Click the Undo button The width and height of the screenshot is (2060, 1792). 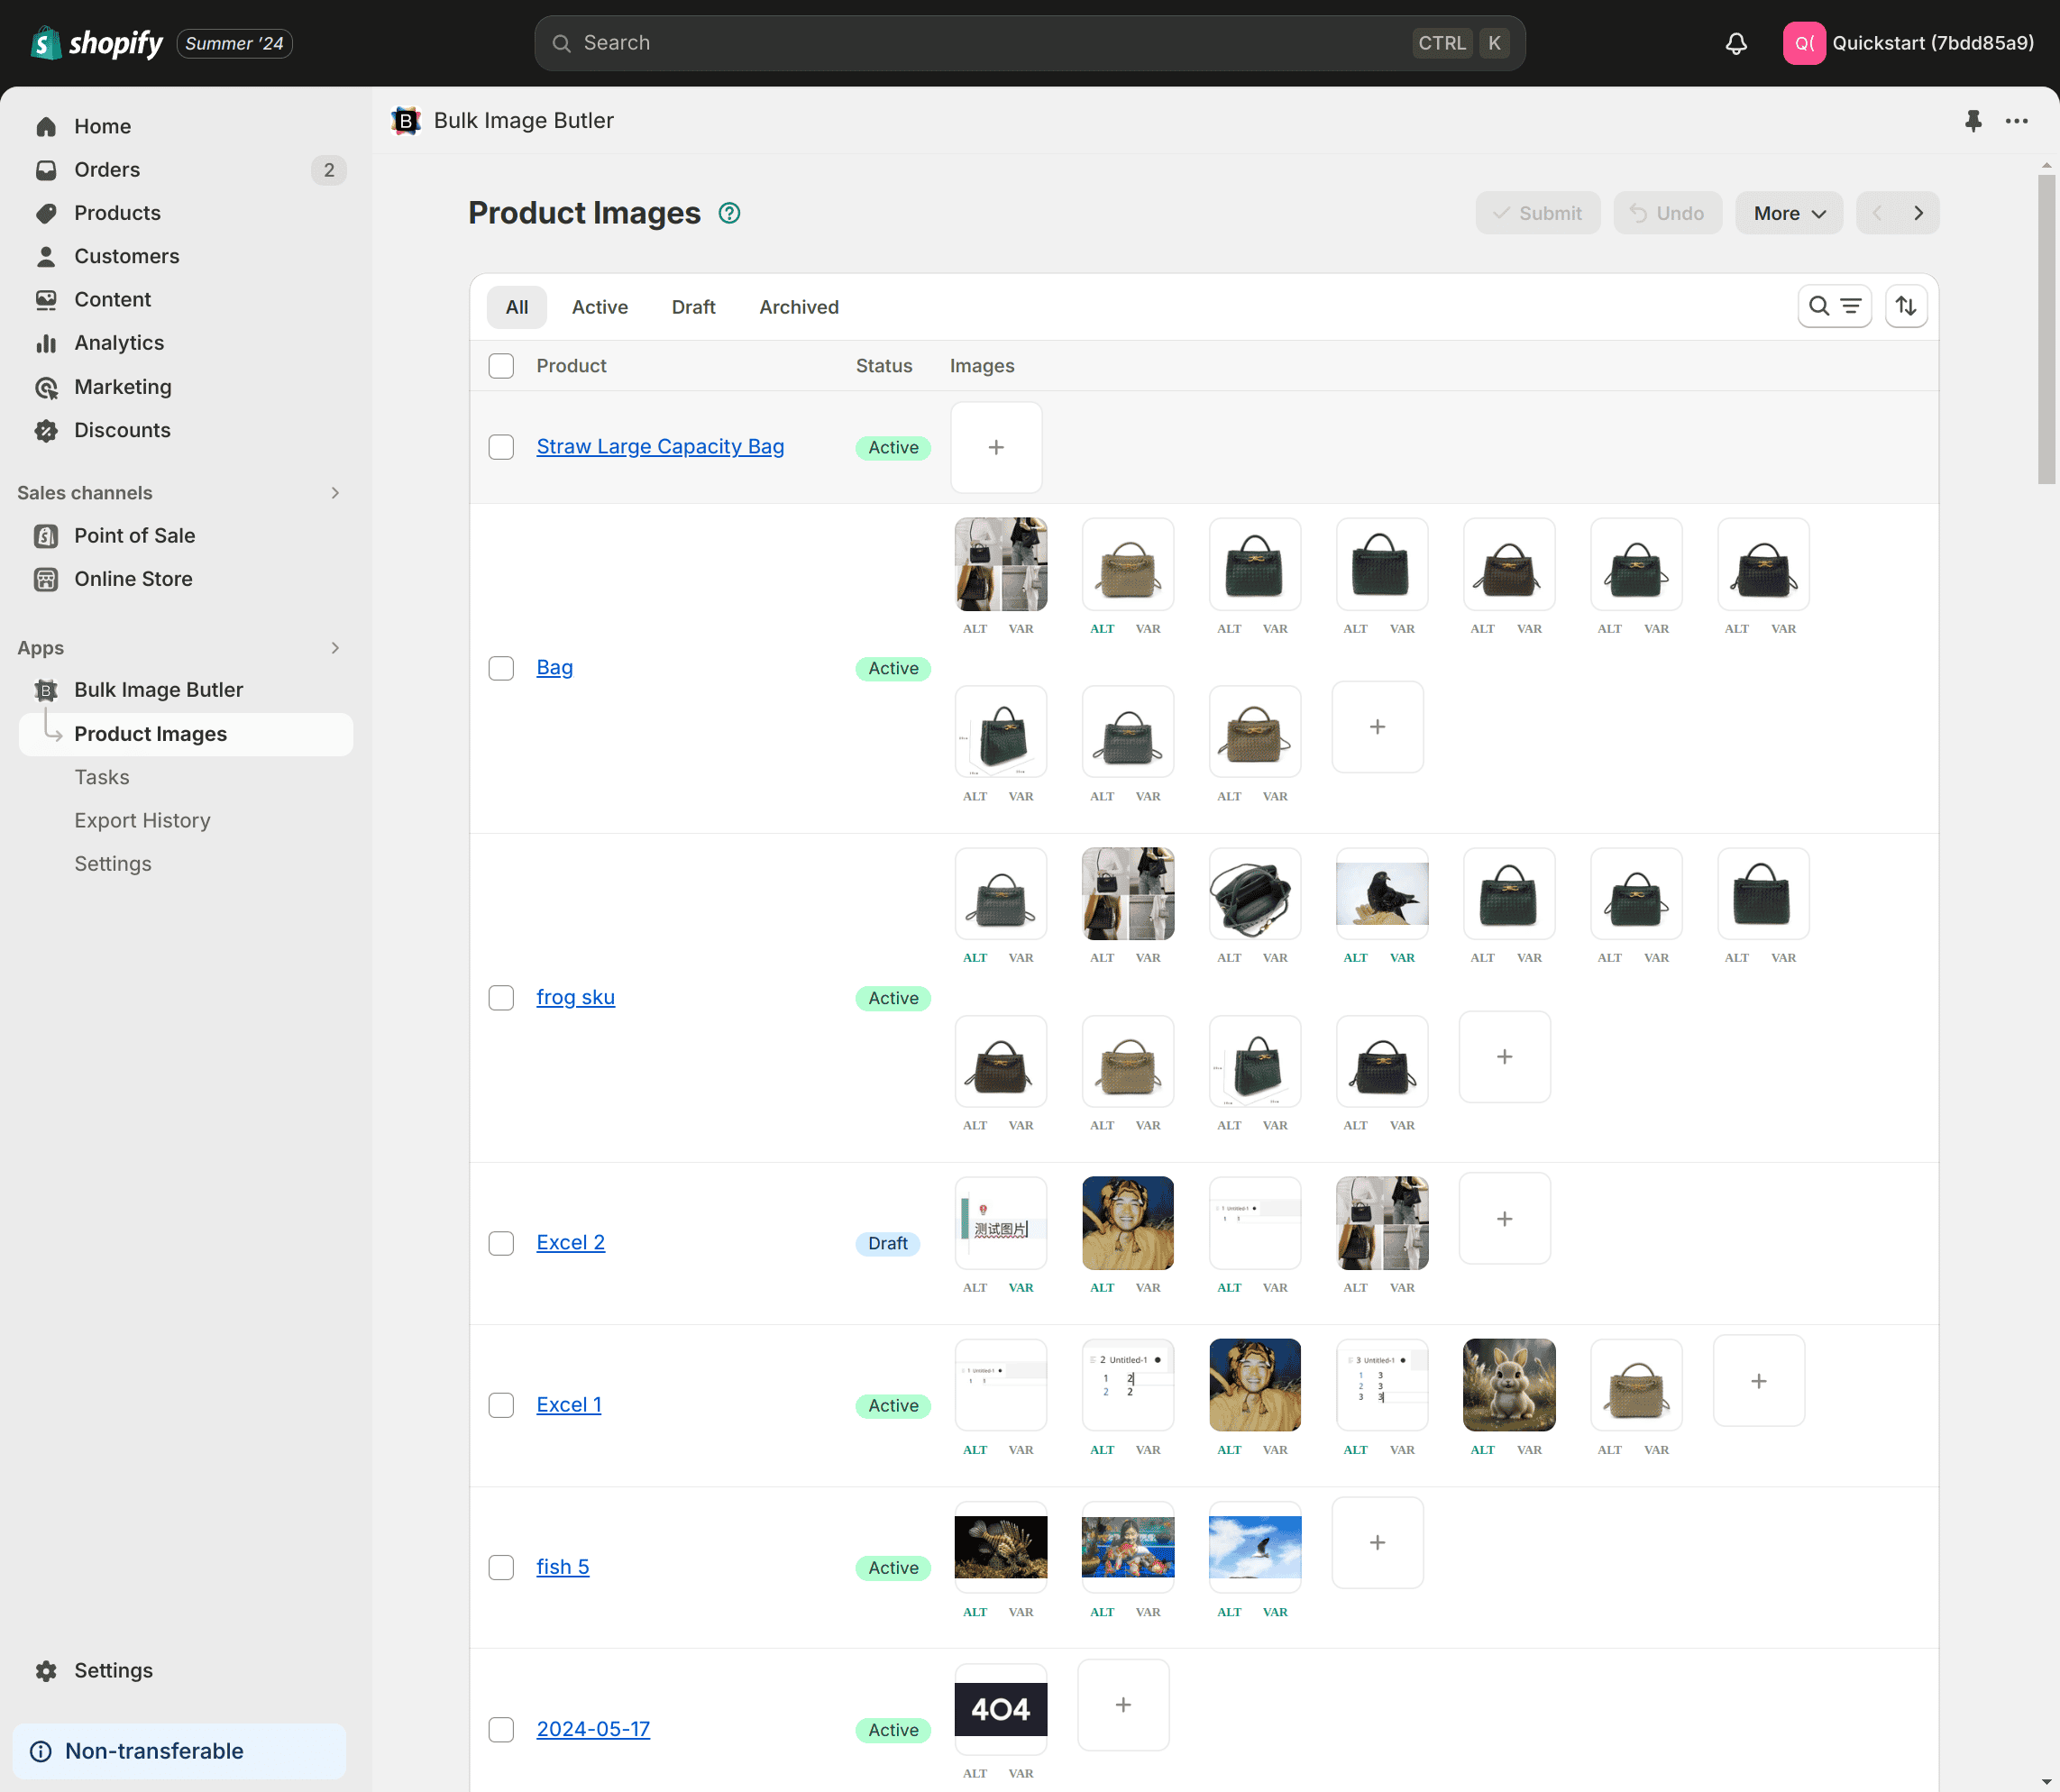tap(1664, 212)
